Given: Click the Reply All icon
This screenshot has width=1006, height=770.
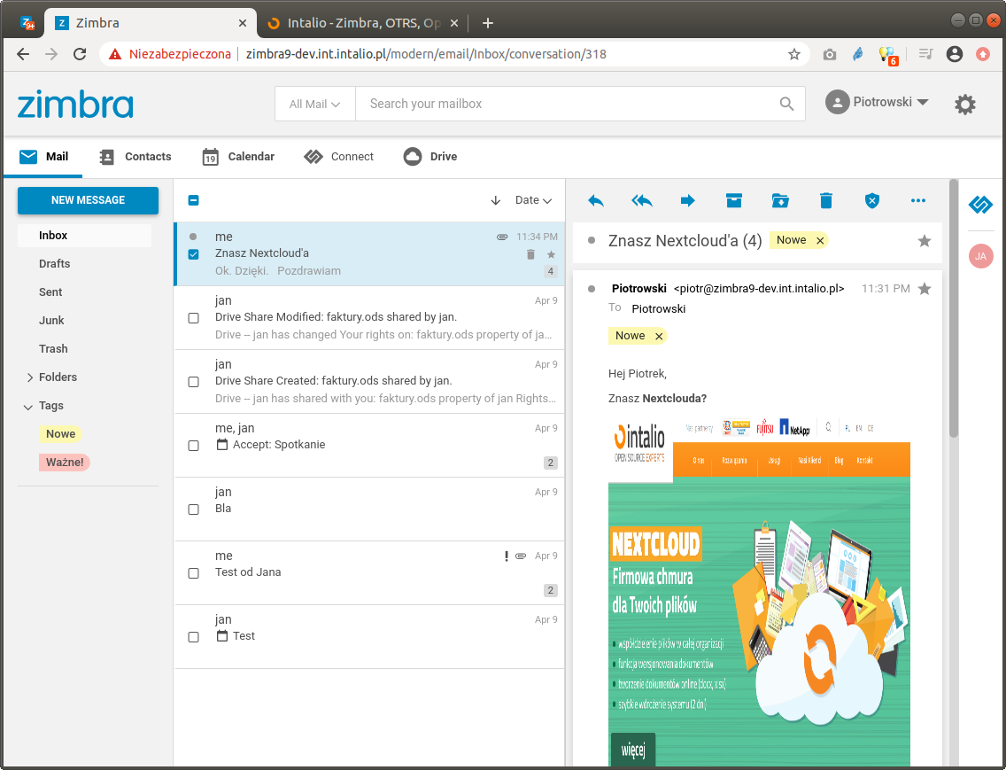Looking at the screenshot, I should pos(641,201).
